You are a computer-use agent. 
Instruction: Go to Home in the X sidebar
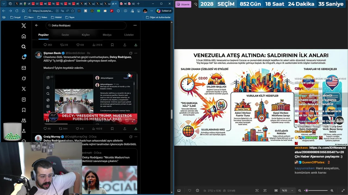coord(24,36)
